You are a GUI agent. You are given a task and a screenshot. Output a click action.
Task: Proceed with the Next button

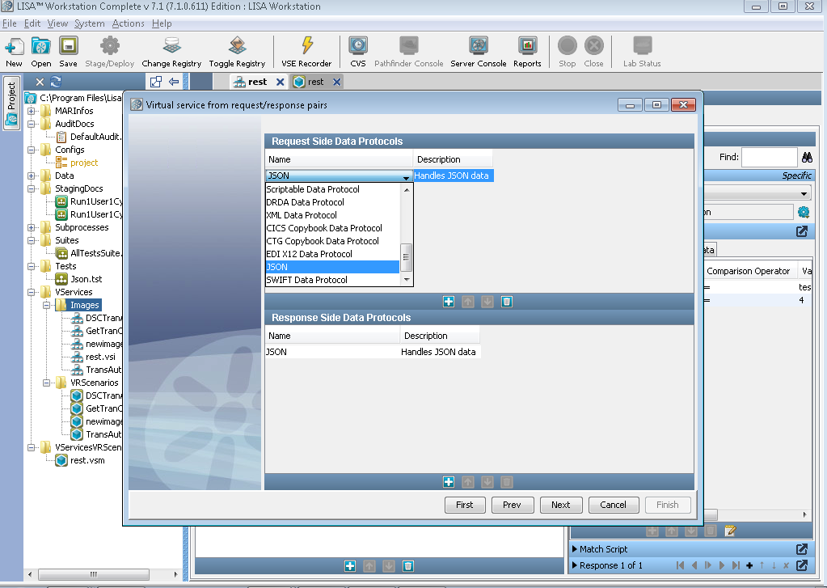point(561,506)
